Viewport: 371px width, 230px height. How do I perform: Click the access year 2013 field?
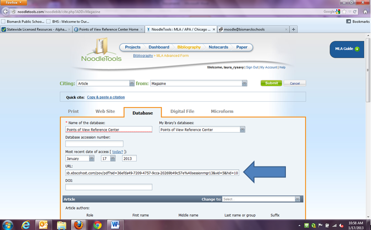point(129,158)
